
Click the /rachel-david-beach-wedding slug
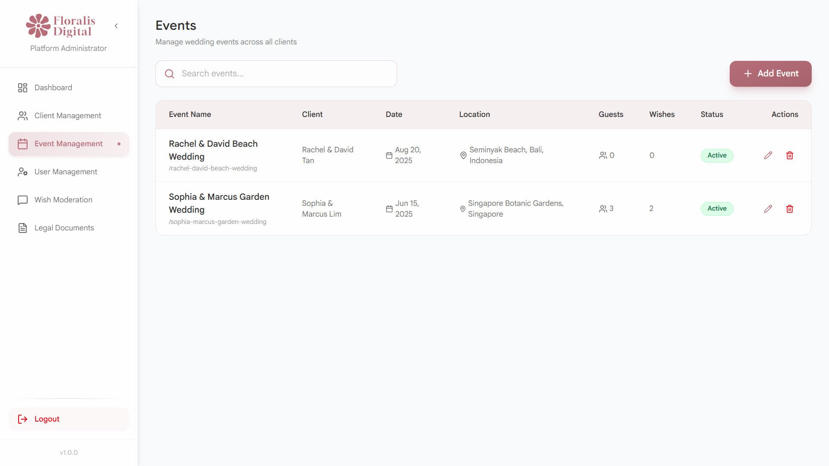(213, 168)
